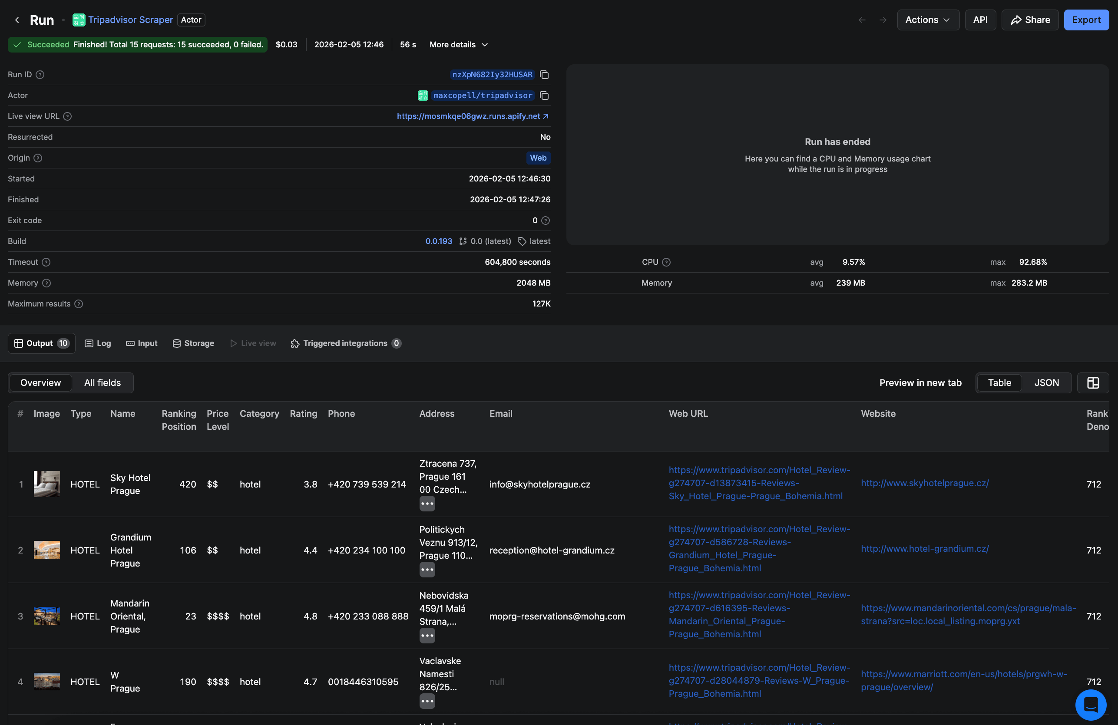Image resolution: width=1118 pixels, height=725 pixels.
Task: Open the chat support bubble
Action: 1090,704
